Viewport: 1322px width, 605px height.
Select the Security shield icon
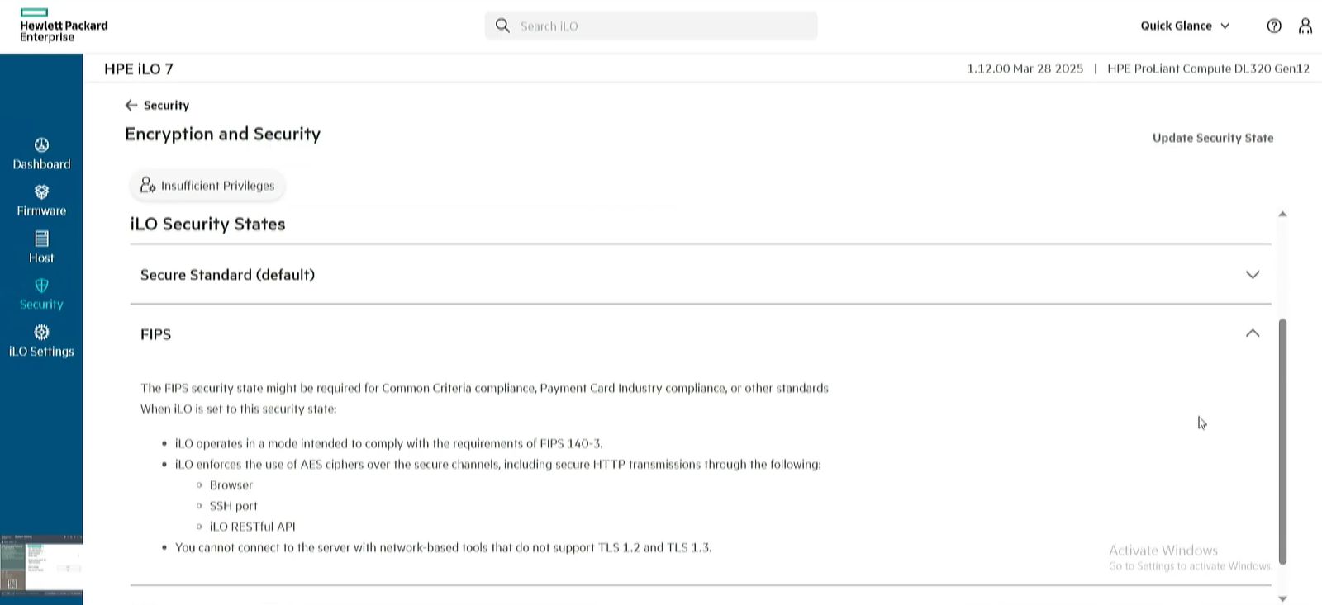[x=41, y=286]
